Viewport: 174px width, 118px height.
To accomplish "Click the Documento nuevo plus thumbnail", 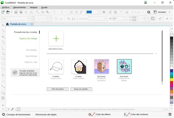I will (56, 39).
